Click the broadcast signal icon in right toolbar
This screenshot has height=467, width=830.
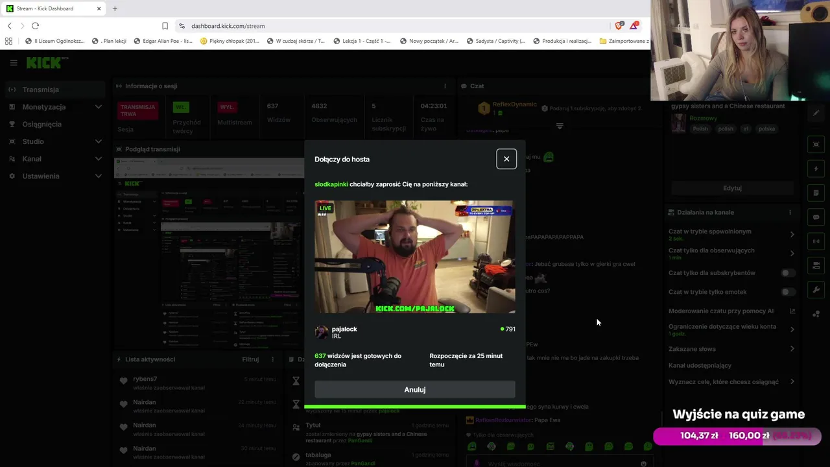pyautogui.click(x=816, y=241)
